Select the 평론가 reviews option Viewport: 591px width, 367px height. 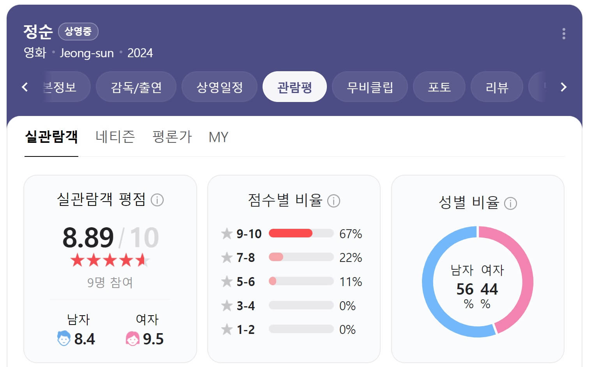[x=172, y=137]
